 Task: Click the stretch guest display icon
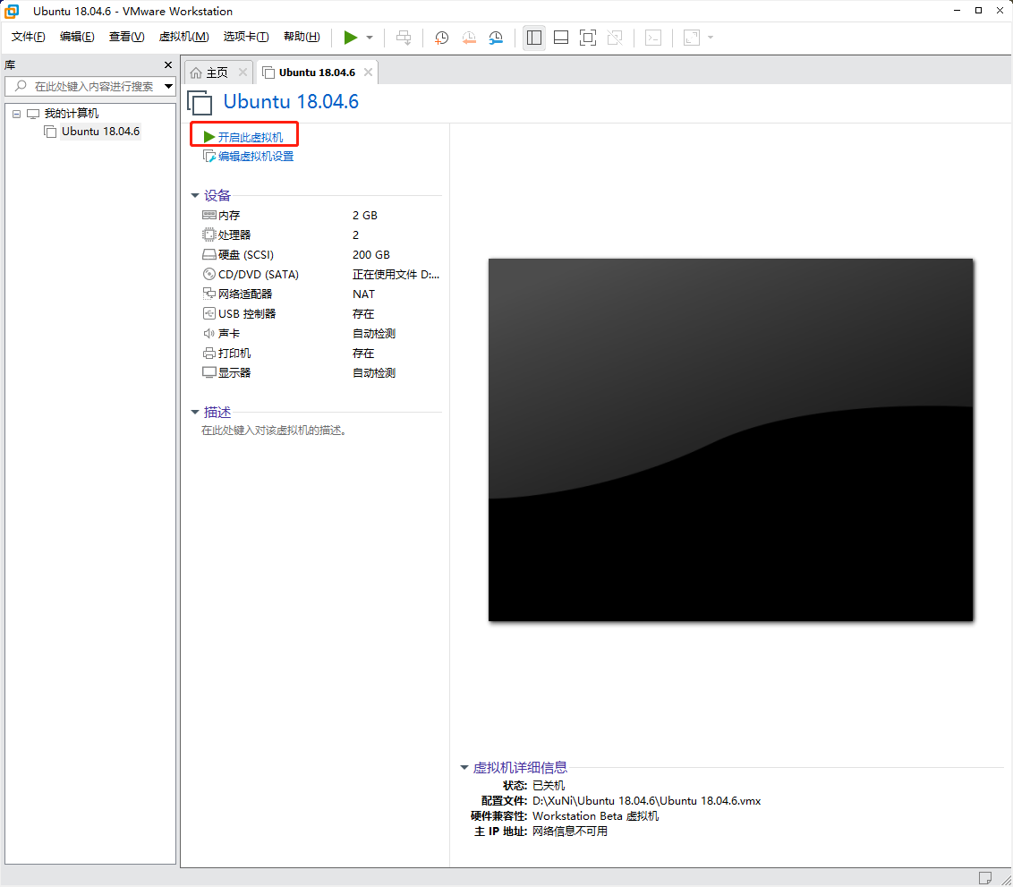692,38
